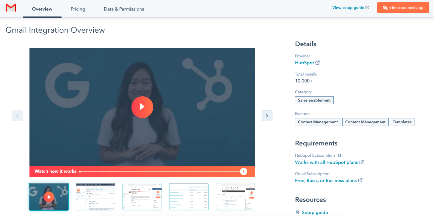Viewport: 434px width, 216px height.
Task: Click the Watch how it works progress line
Action: click(160, 171)
